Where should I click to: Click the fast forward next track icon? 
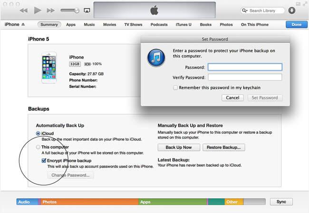click(x=51, y=10)
